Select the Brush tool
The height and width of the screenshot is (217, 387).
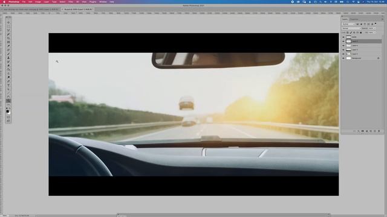8,54
